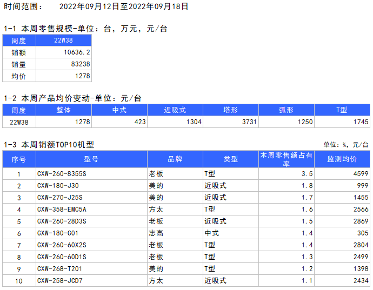Select model CXW-358-EMC5A
373x290 pixels.
tap(62, 210)
